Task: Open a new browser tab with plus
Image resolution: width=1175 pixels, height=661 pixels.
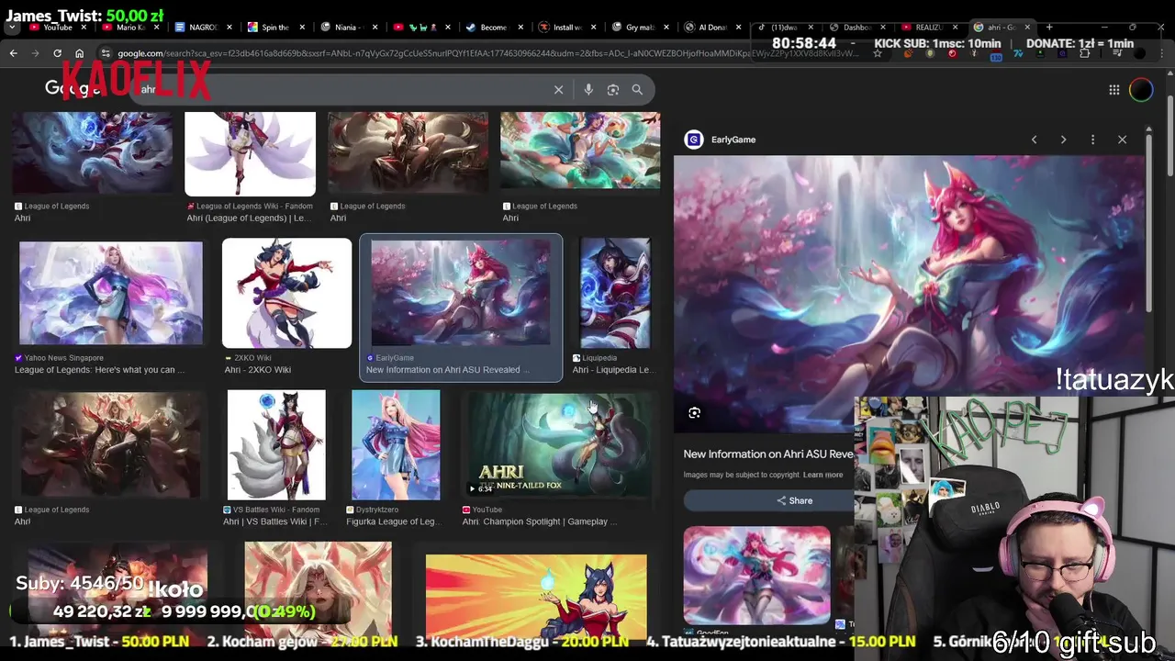Action: [1049, 28]
